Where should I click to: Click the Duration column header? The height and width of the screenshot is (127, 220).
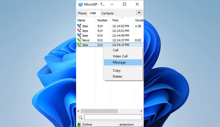139,20
